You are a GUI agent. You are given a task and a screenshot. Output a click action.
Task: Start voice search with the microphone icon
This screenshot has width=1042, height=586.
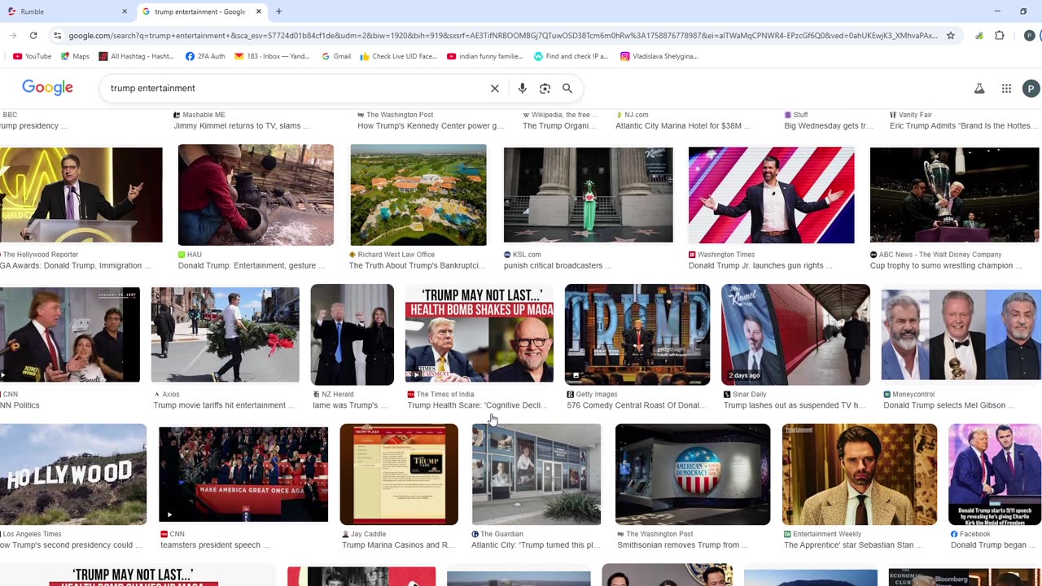tap(523, 88)
